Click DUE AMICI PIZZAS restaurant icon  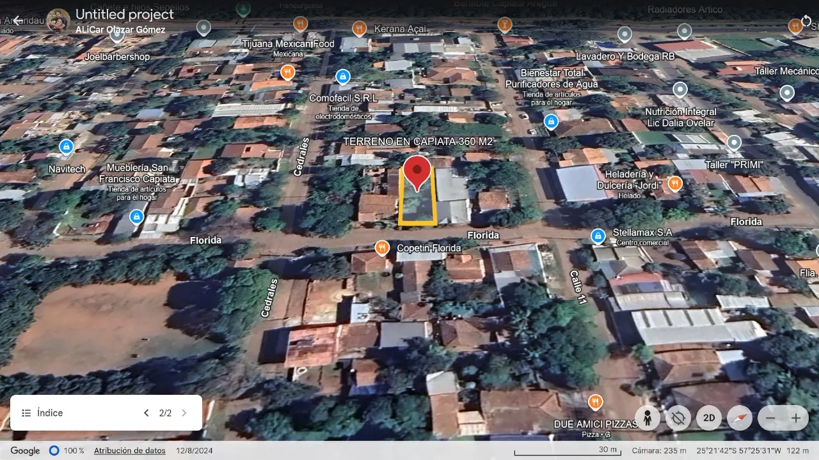595,402
